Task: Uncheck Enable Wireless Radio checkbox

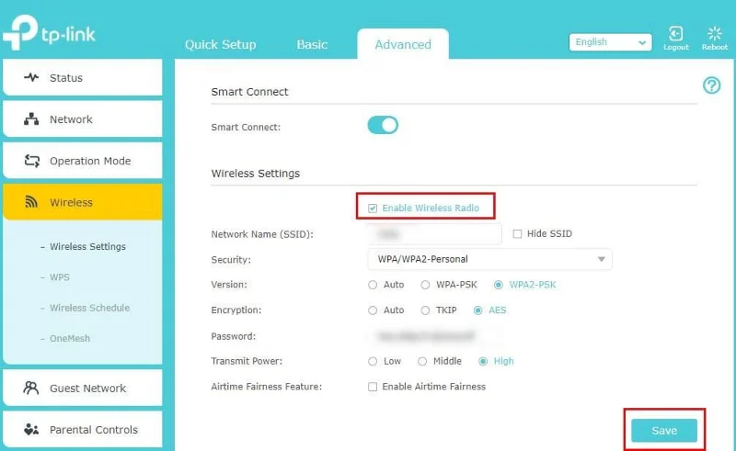Action: click(x=373, y=209)
